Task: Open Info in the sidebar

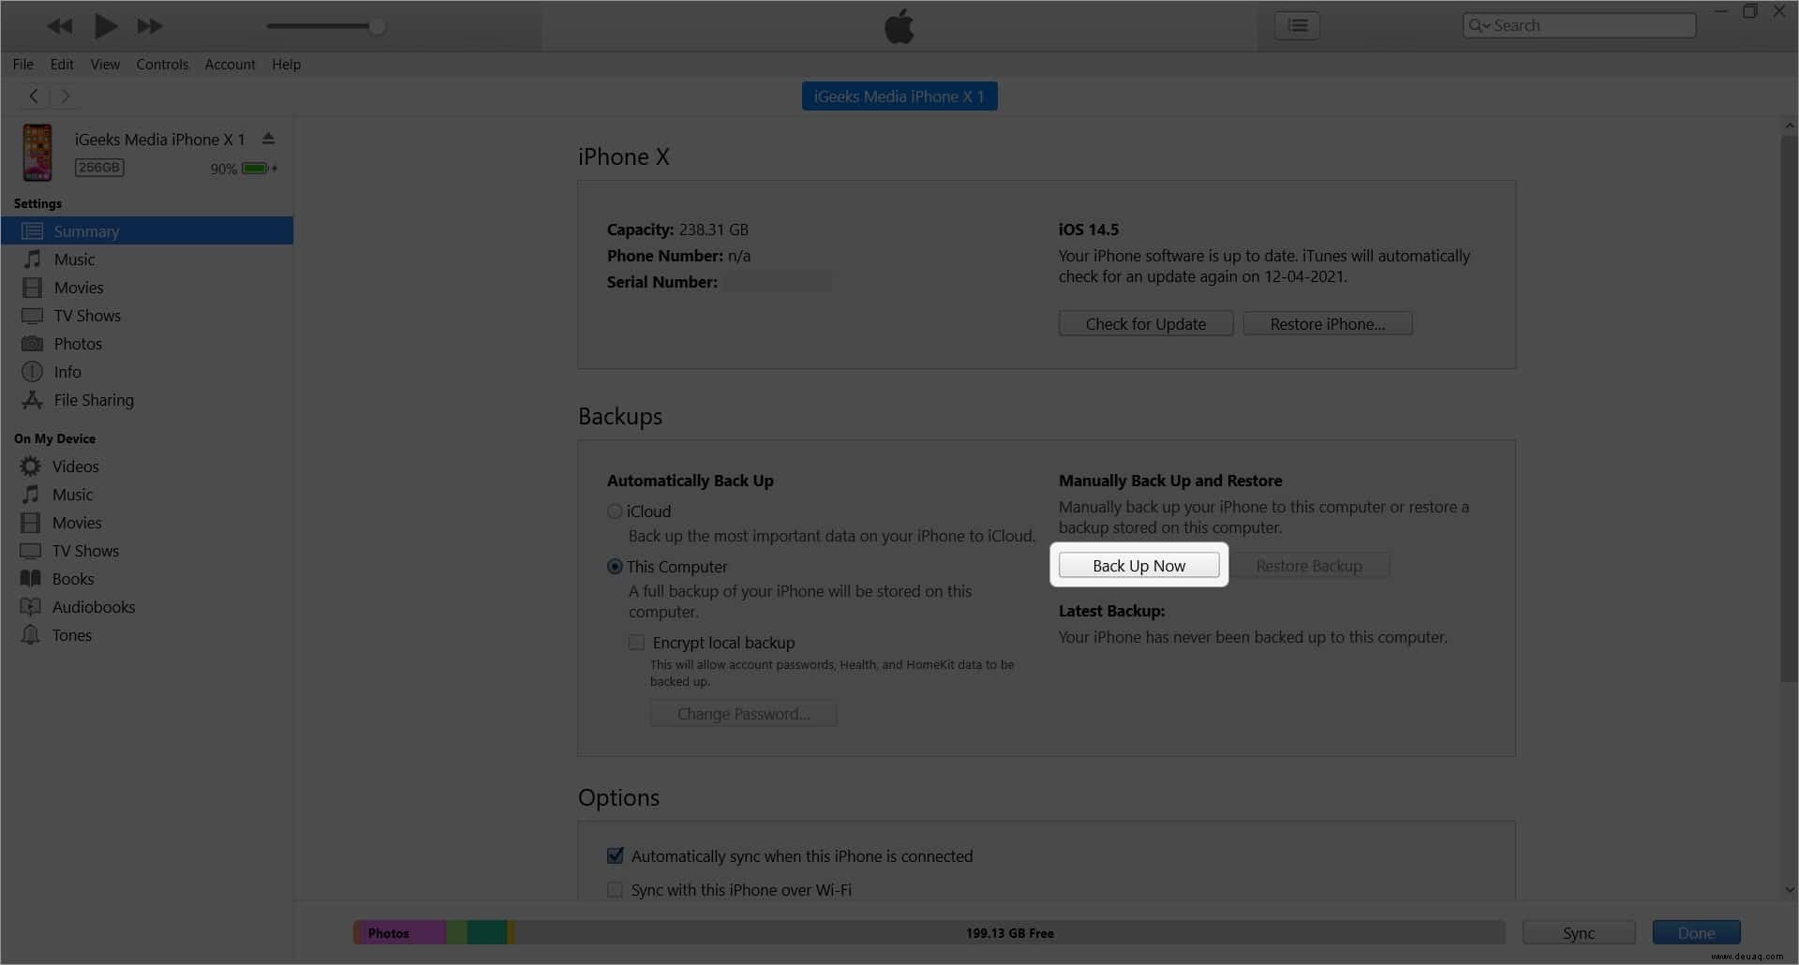Action: coord(147,372)
